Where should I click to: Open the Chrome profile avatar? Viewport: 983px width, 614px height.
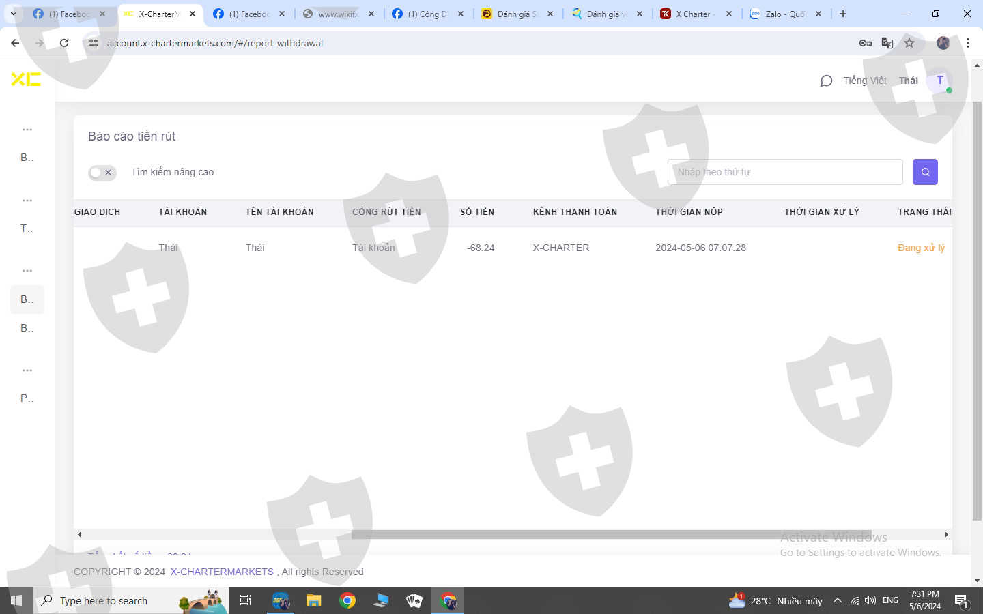(x=943, y=43)
